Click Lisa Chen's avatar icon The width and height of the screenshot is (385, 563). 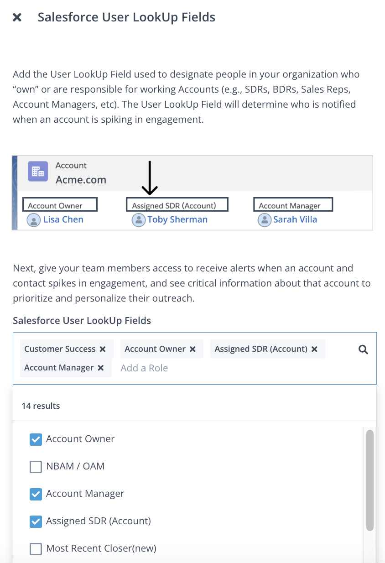(x=34, y=220)
